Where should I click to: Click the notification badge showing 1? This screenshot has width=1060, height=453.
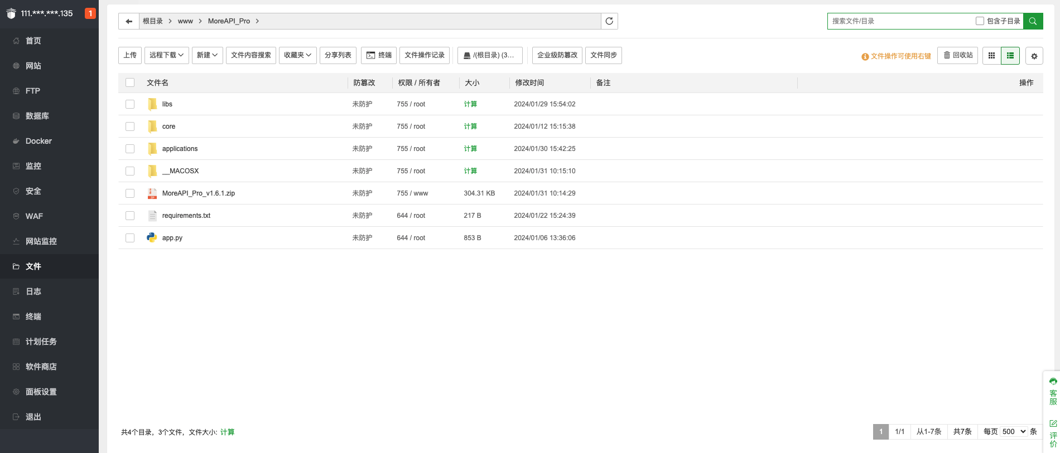point(90,13)
